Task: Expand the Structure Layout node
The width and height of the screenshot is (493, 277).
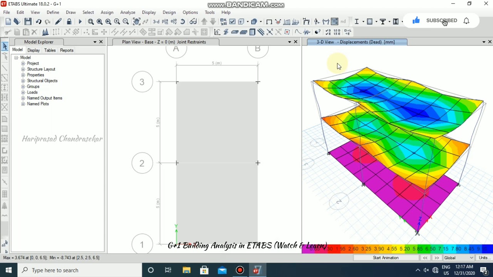Action: 23,69
